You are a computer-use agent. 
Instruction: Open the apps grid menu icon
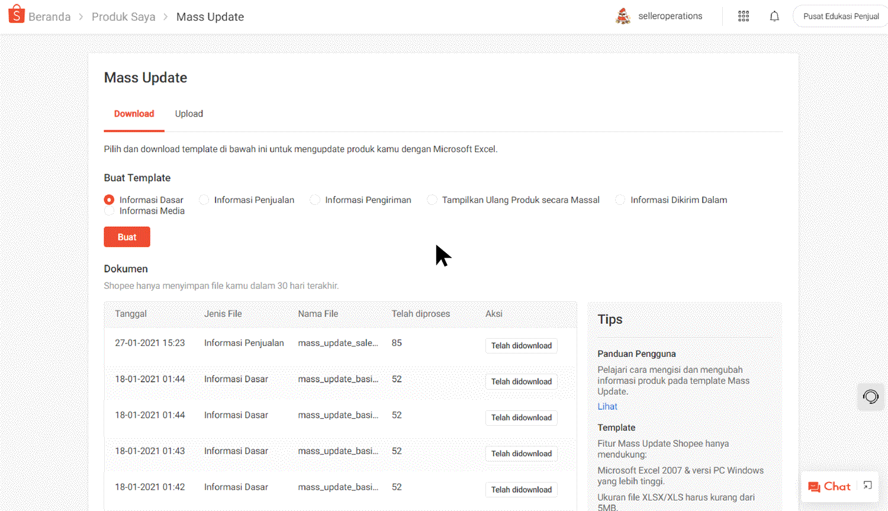coord(744,17)
